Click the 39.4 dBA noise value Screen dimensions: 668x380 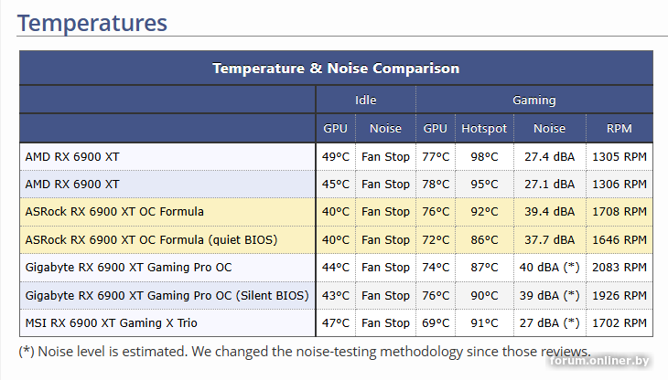pos(549,211)
